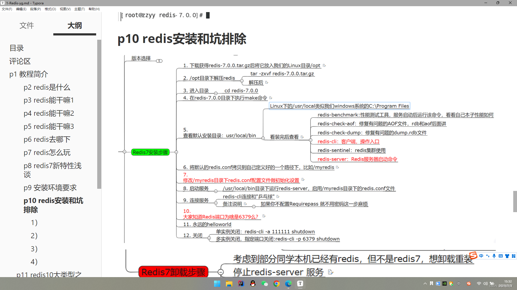Collapse the branch badge showing 5 near 版本选择
The height and width of the screenshot is (290, 517).
tap(159, 61)
